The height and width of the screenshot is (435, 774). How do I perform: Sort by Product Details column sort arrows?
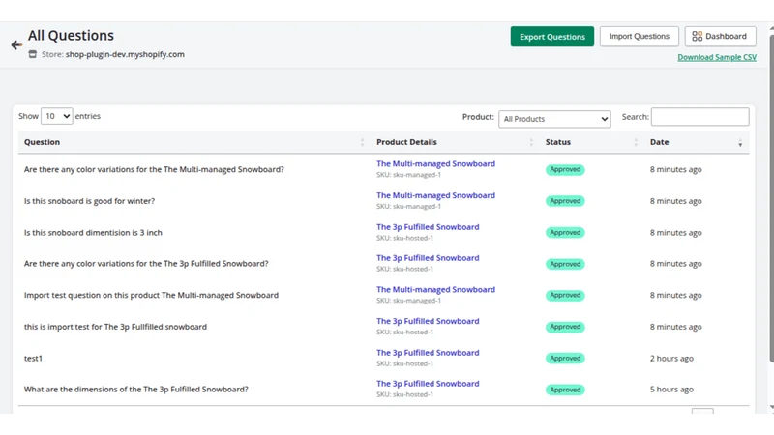[531, 142]
